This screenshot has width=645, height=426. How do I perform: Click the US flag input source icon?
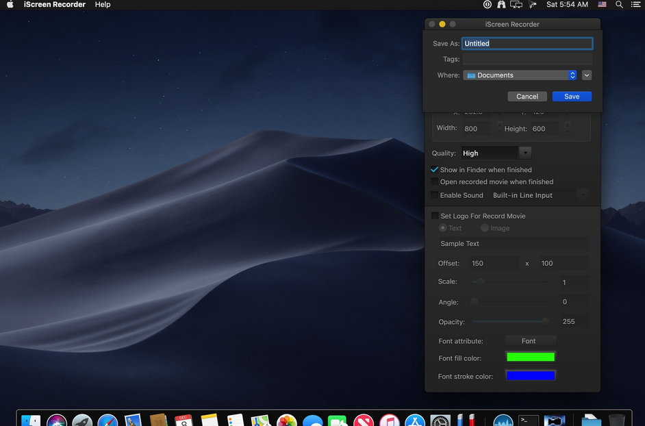603,5
